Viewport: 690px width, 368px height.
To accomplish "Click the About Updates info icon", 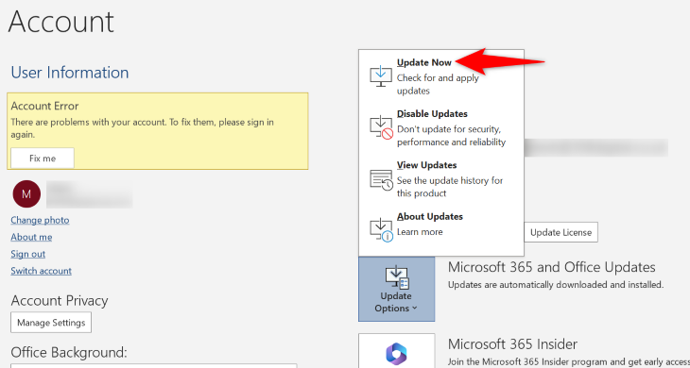I will (381, 230).
